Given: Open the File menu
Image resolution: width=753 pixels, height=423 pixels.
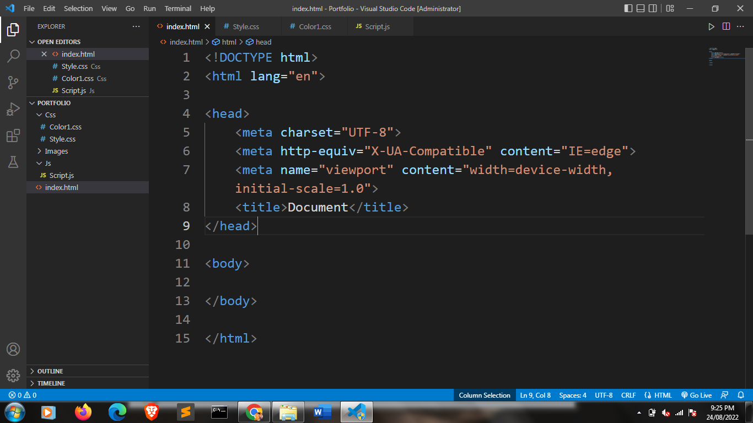Looking at the screenshot, I should (x=29, y=8).
